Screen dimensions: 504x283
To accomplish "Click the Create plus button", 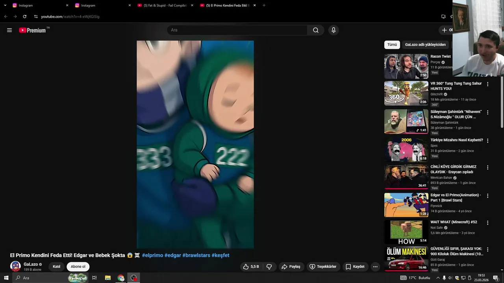I will click(x=447, y=30).
